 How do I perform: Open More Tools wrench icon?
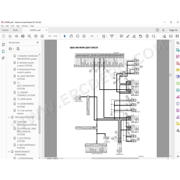[178, 131]
